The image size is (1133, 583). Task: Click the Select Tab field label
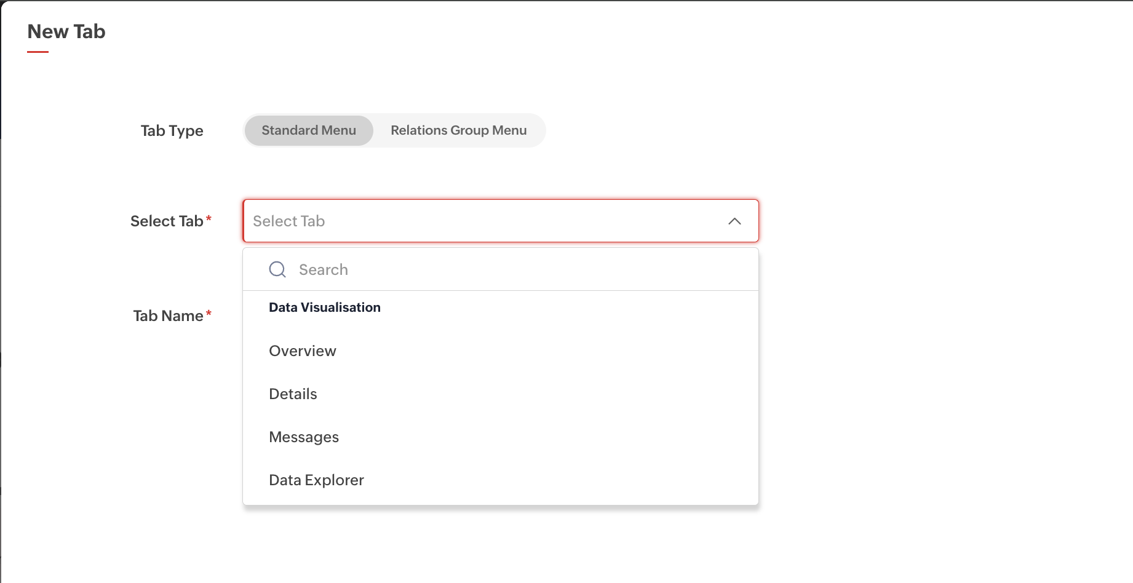pyautogui.click(x=167, y=221)
